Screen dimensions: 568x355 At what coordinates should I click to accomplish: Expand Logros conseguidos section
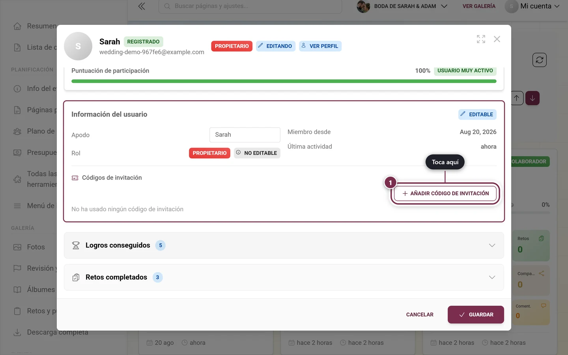click(x=284, y=245)
